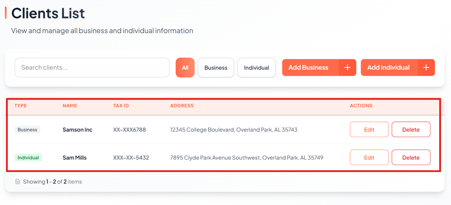Click the Business type badge for Samson Inc
Image resolution: width=451 pixels, height=205 pixels.
pos(27,130)
